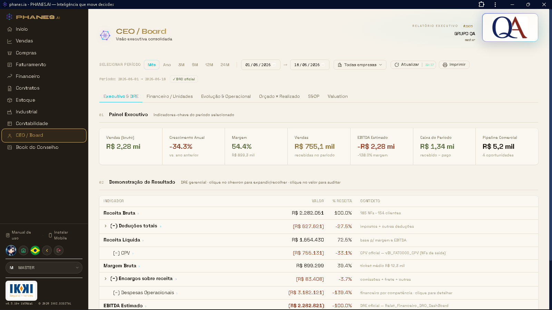The height and width of the screenshot is (310, 552).
Task: Click Deduções totais value R$ 627.621
Action: tap(308, 227)
